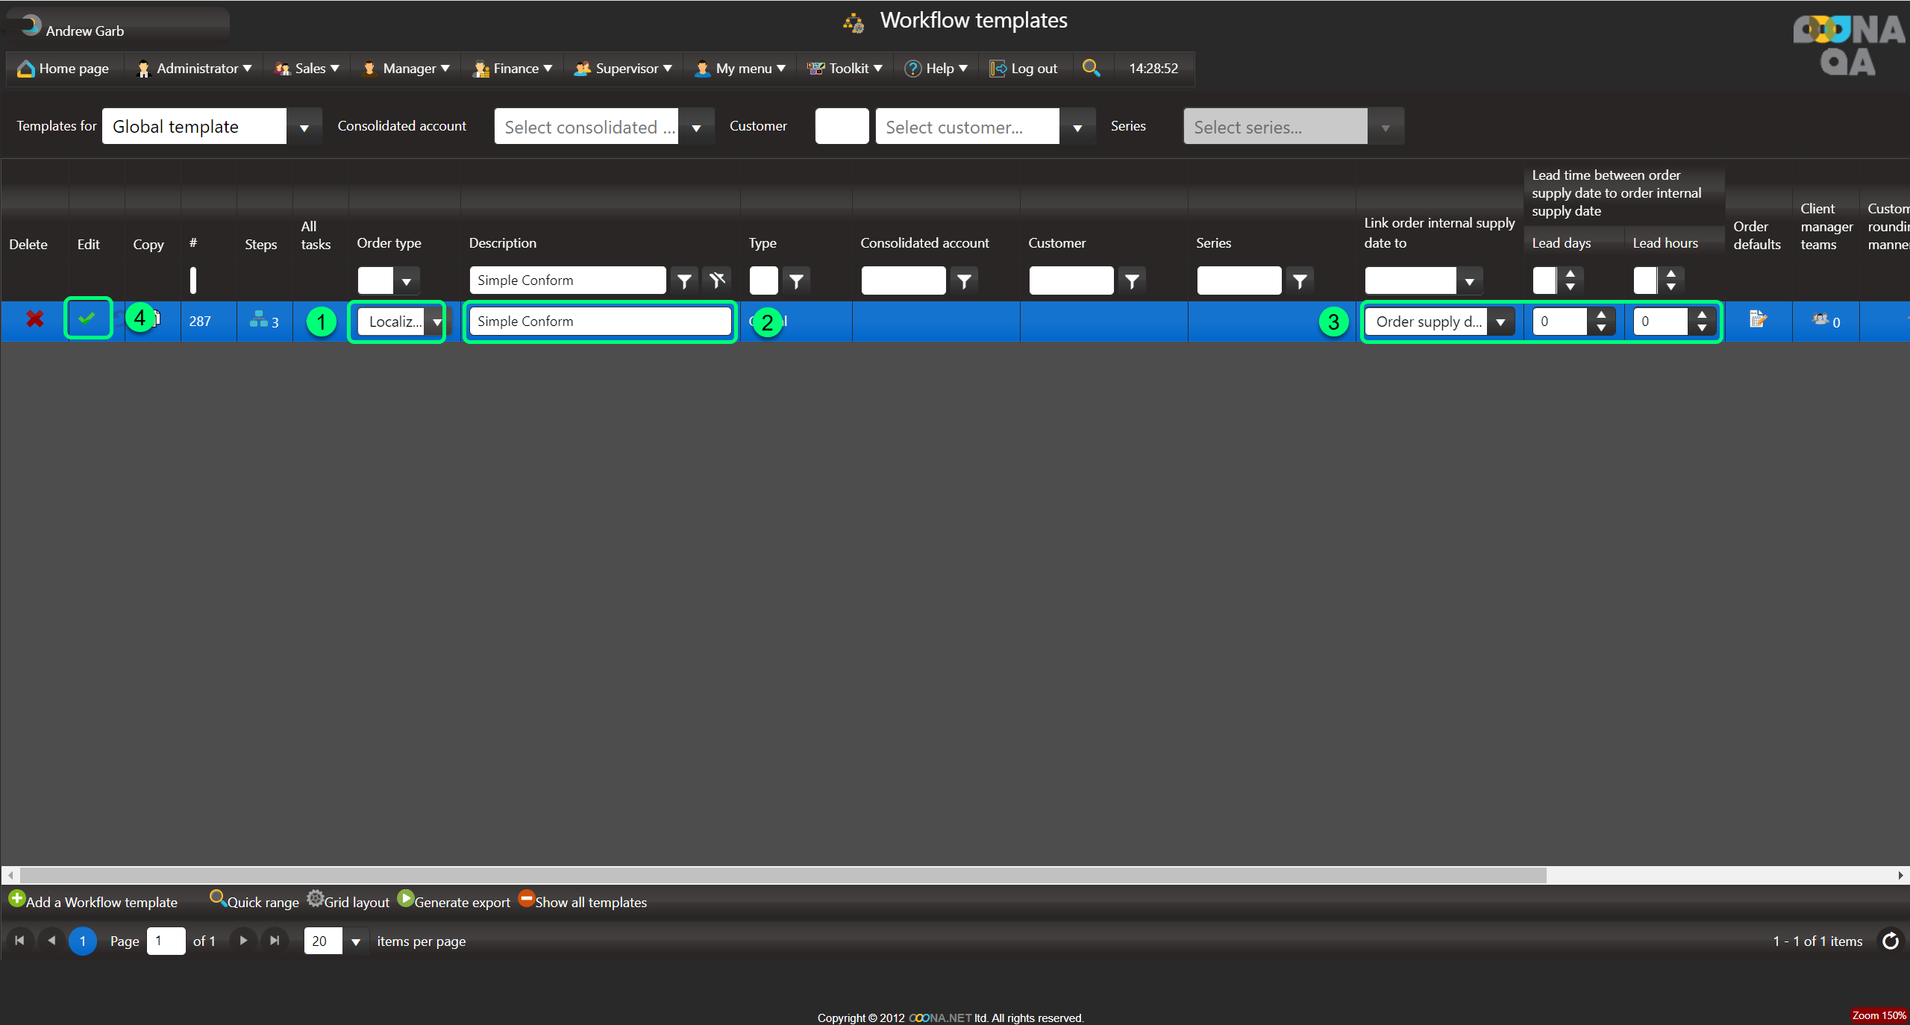
Task: Apply the Description column filter funnel
Action: pos(683,280)
